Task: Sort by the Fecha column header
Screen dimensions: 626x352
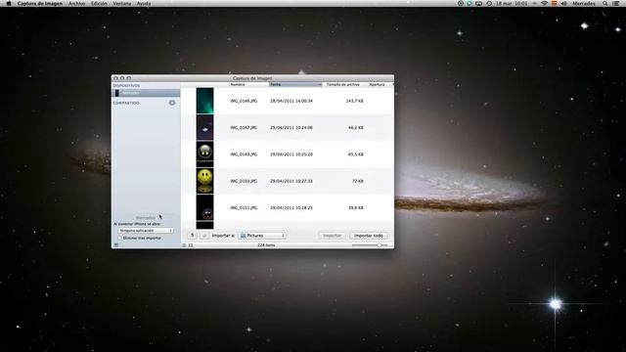Action: tap(295, 85)
